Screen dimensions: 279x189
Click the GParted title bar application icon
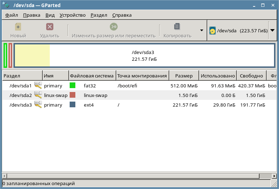coord(6,5)
